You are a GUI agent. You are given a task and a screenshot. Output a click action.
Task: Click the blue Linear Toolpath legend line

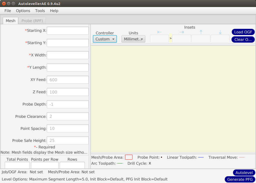tap(201, 157)
